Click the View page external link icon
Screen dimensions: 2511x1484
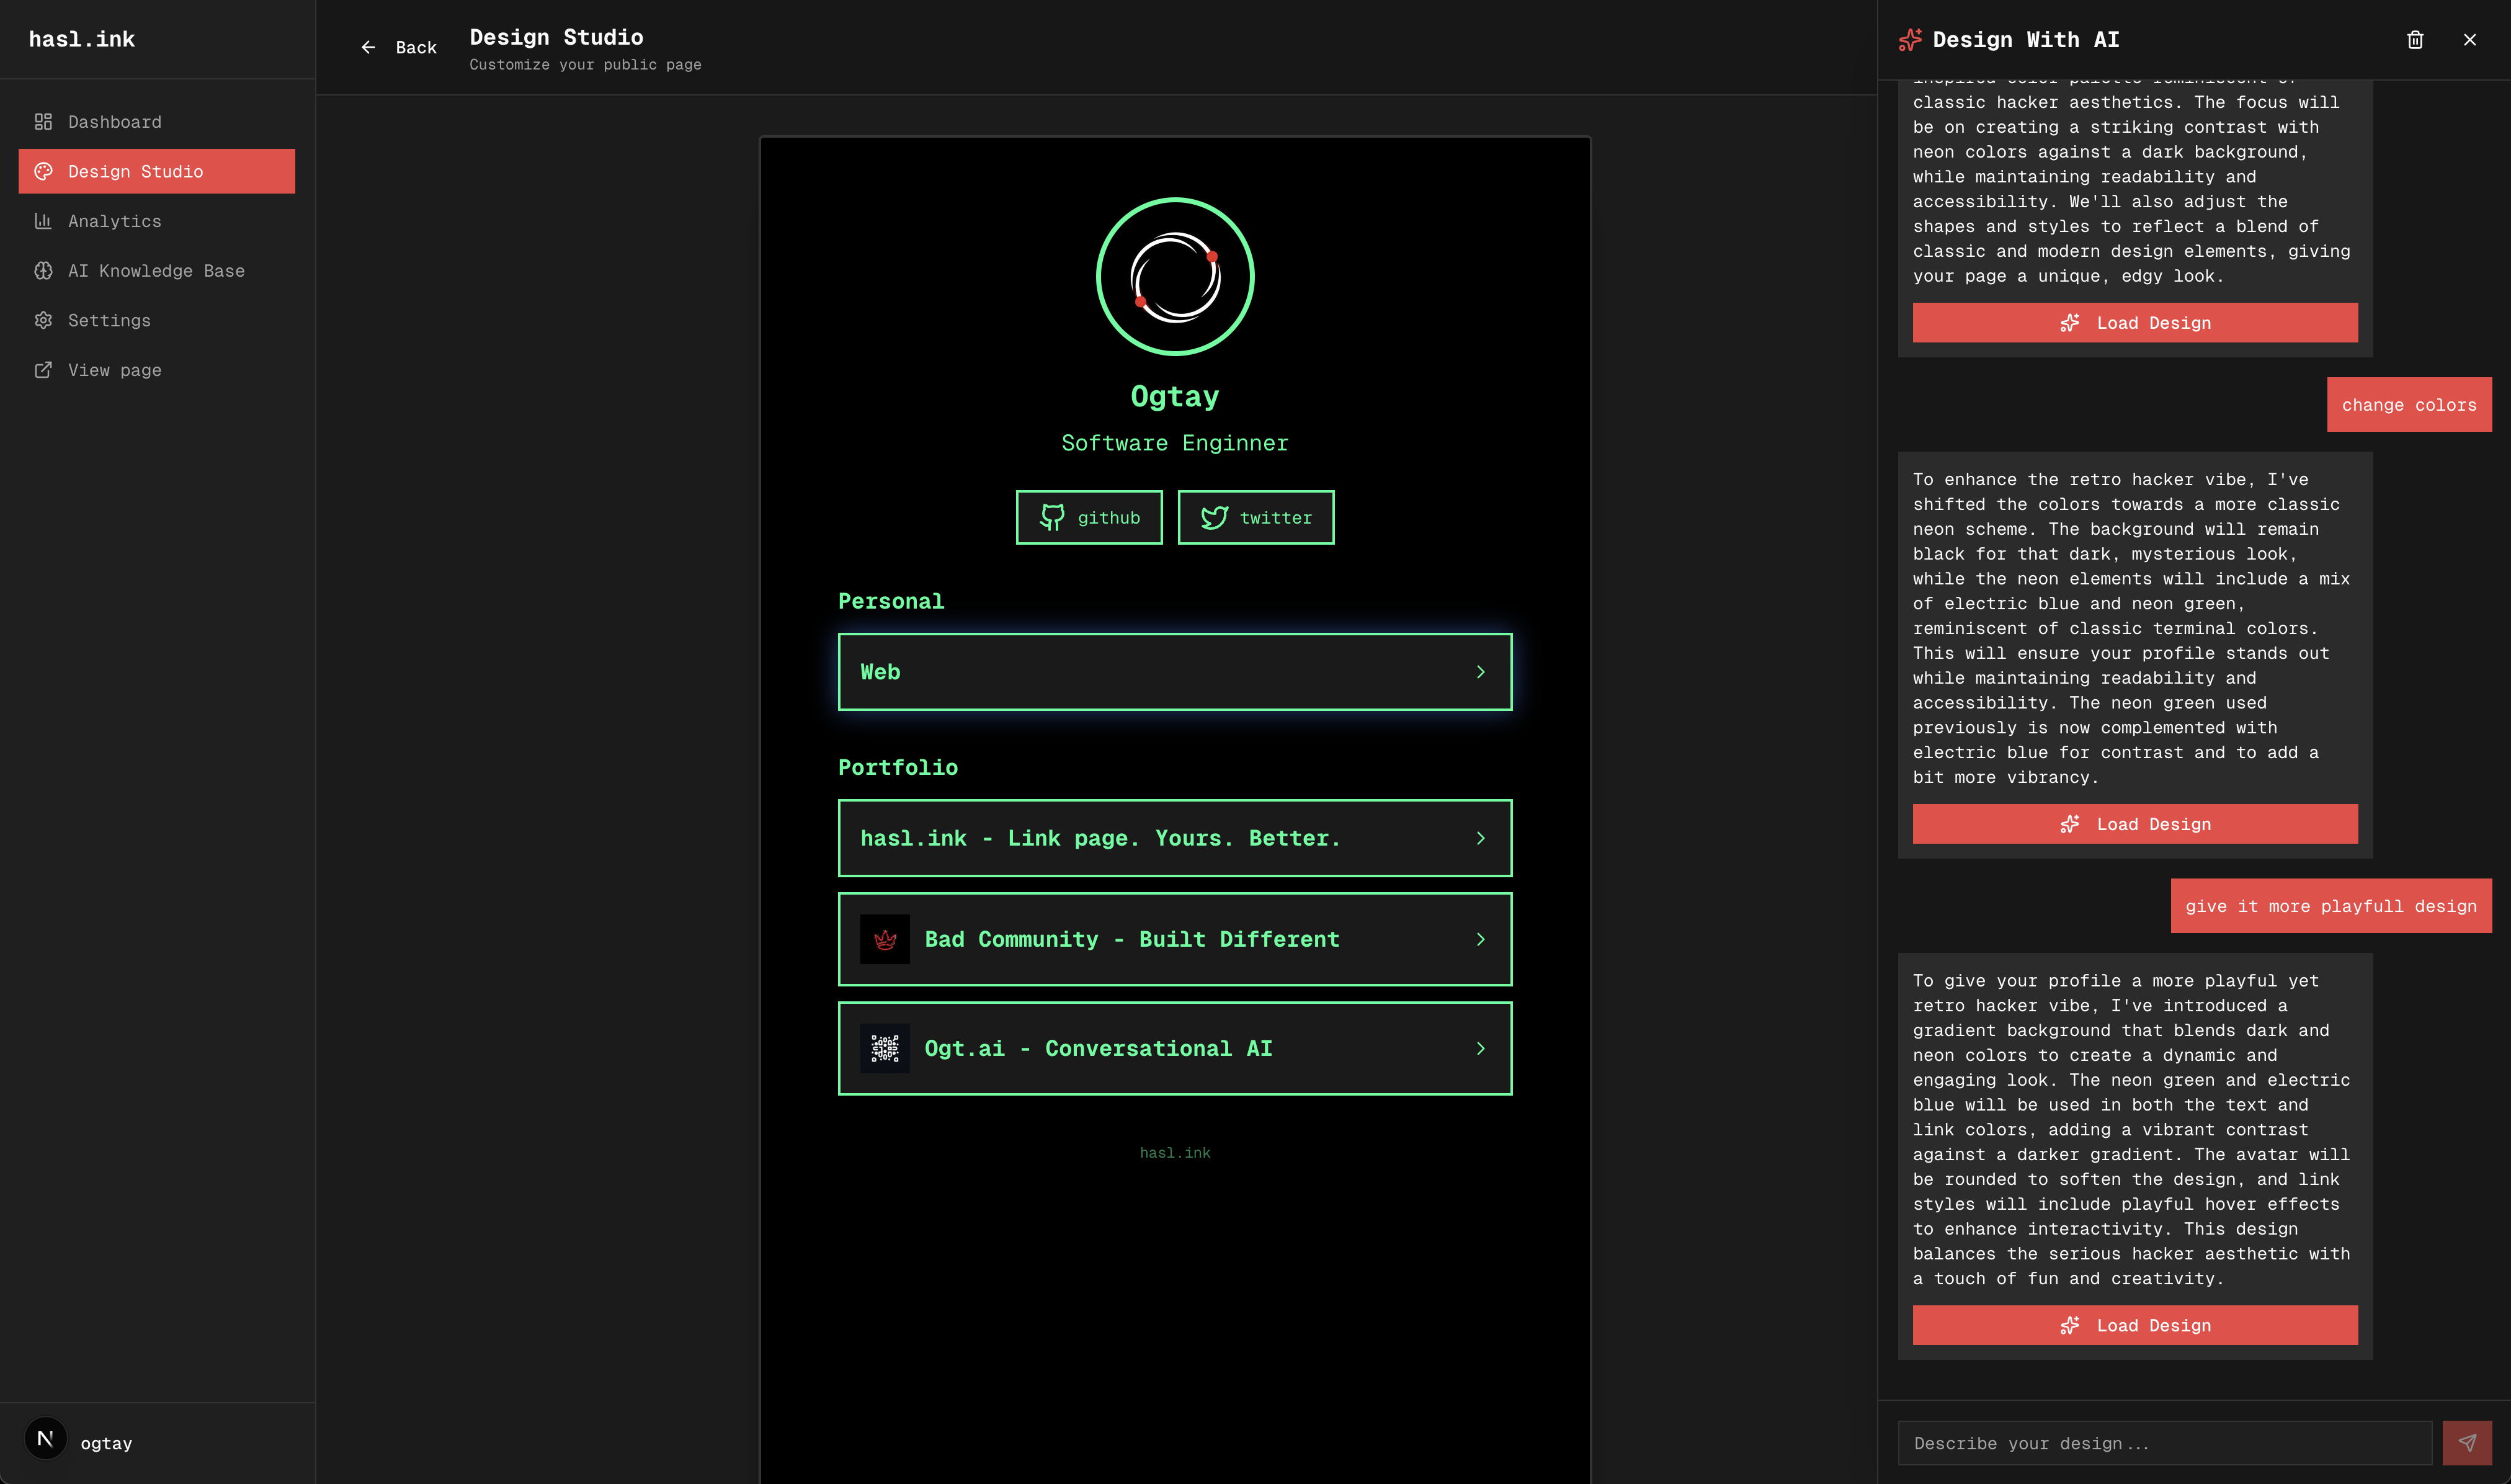[44, 370]
